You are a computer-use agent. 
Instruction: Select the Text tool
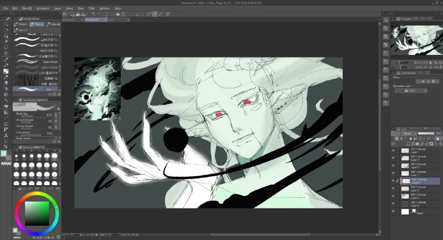[6, 135]
